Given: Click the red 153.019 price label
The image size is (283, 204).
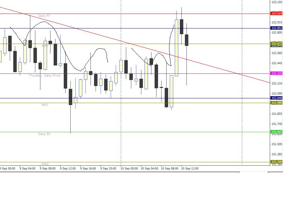Looking at the screenshot, I should coord(276,13).
